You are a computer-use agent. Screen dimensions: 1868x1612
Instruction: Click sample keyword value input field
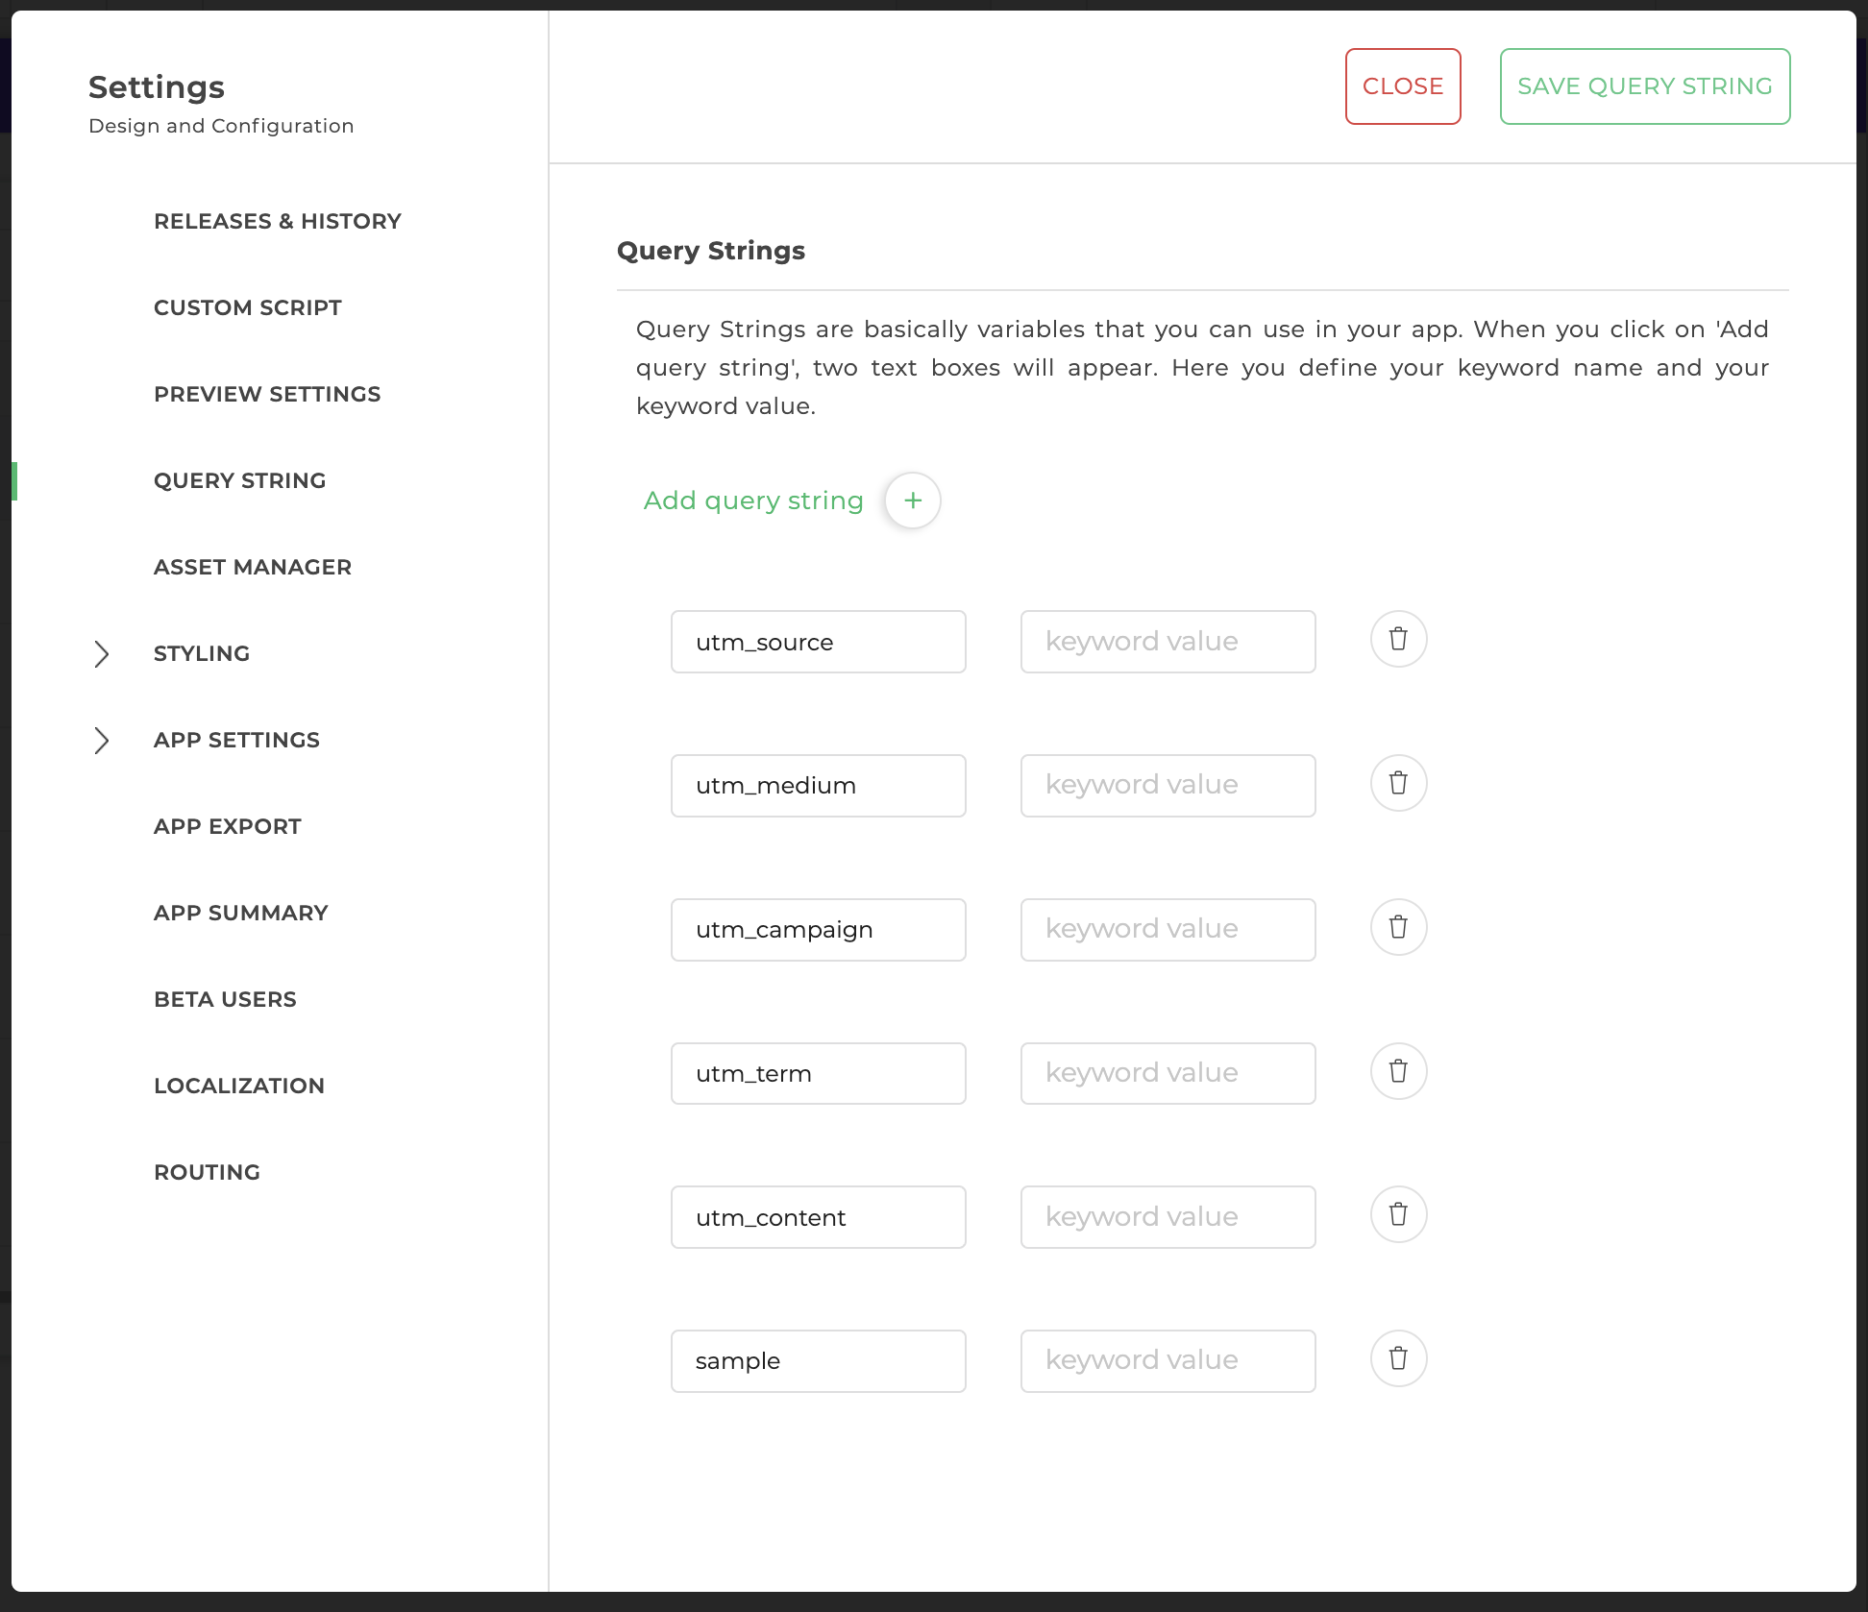(x=1167, y=1359)
